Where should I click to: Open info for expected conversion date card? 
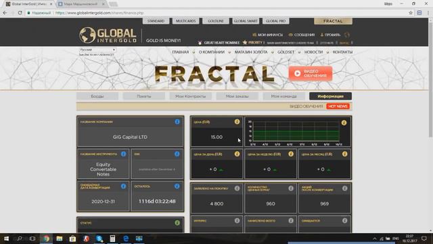pos(123,186)
